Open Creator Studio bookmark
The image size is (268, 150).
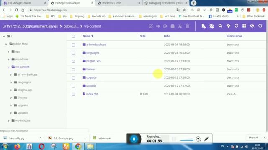click(x=219, y=16)
